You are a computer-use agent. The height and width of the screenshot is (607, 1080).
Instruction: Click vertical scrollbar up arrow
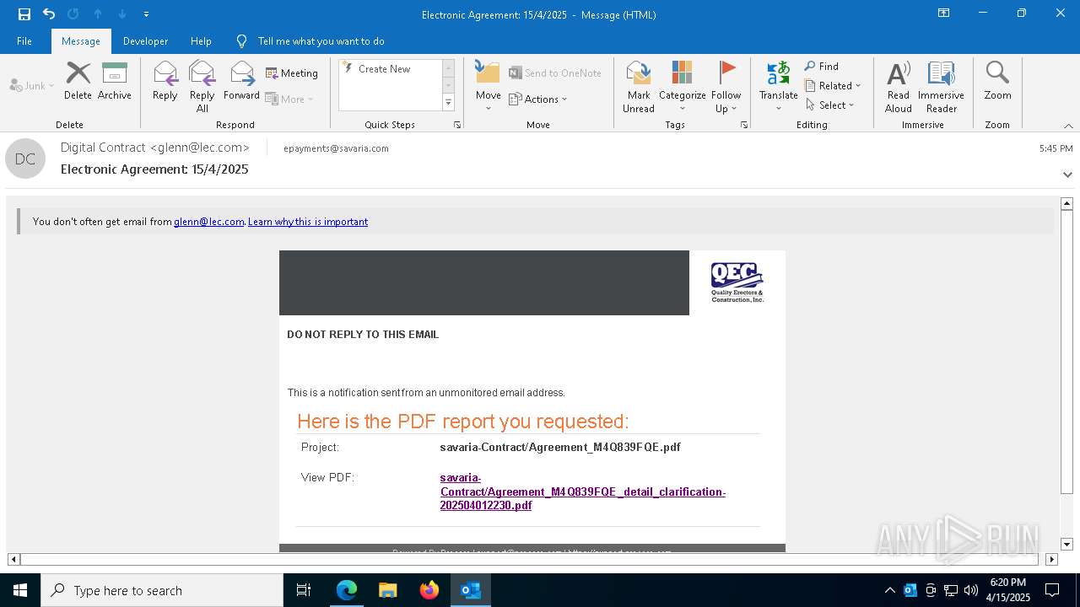pyautogui.click(x=1066, y=203)
